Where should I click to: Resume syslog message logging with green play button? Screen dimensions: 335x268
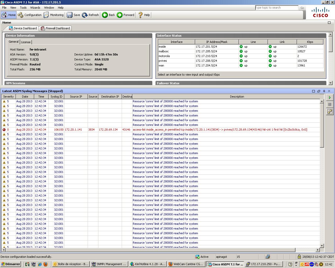click(x=330, y=97)
